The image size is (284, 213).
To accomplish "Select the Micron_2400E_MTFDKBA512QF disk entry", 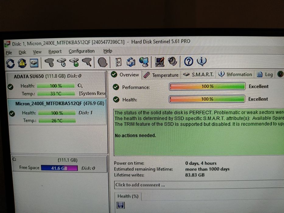I will point(58,112).
